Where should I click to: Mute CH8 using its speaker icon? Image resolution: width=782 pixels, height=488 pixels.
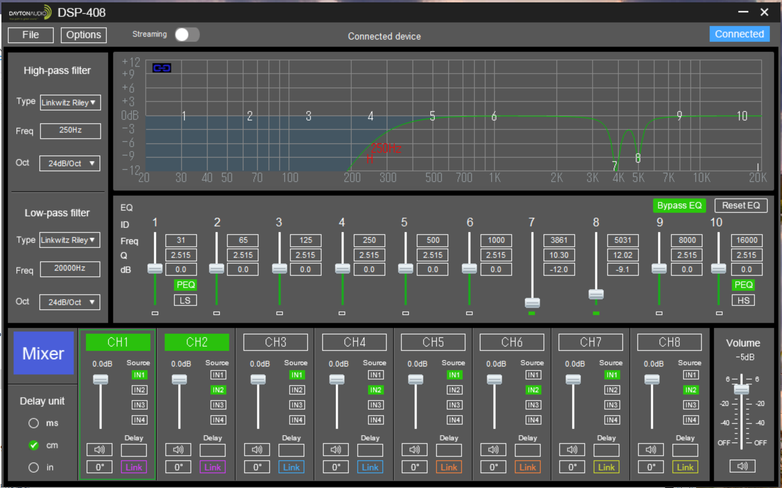coord(651,449)
